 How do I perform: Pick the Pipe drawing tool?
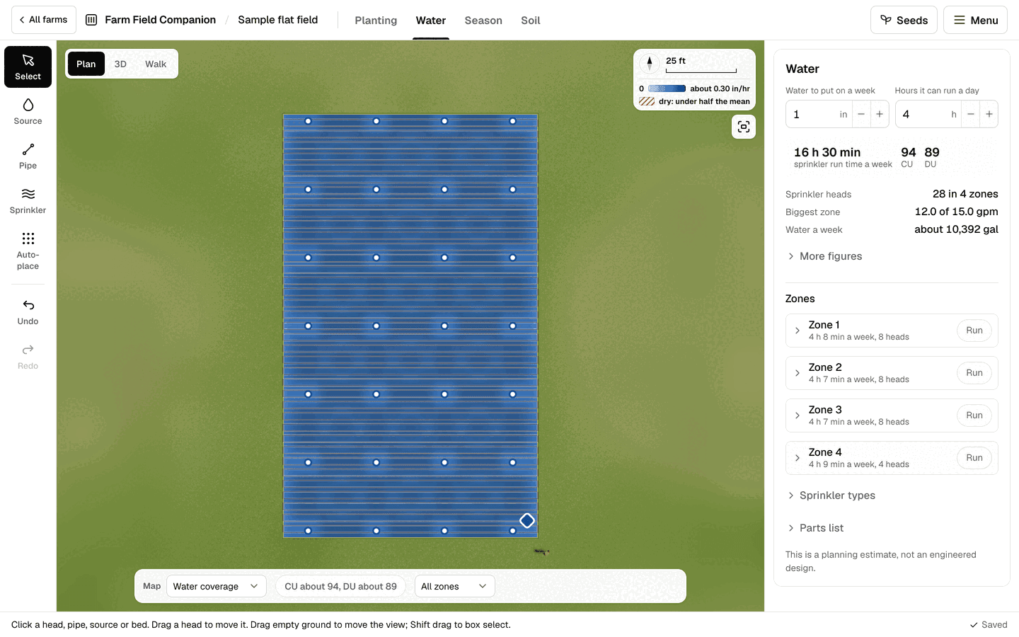tap(28, 156)
